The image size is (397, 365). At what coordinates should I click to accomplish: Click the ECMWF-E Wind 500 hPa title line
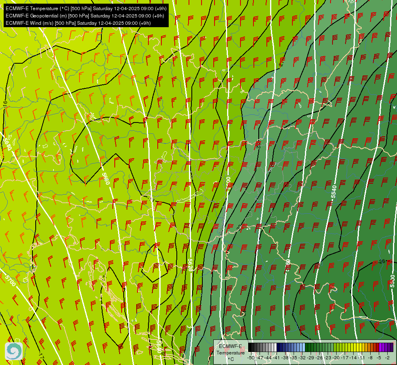tap(78, 23)
